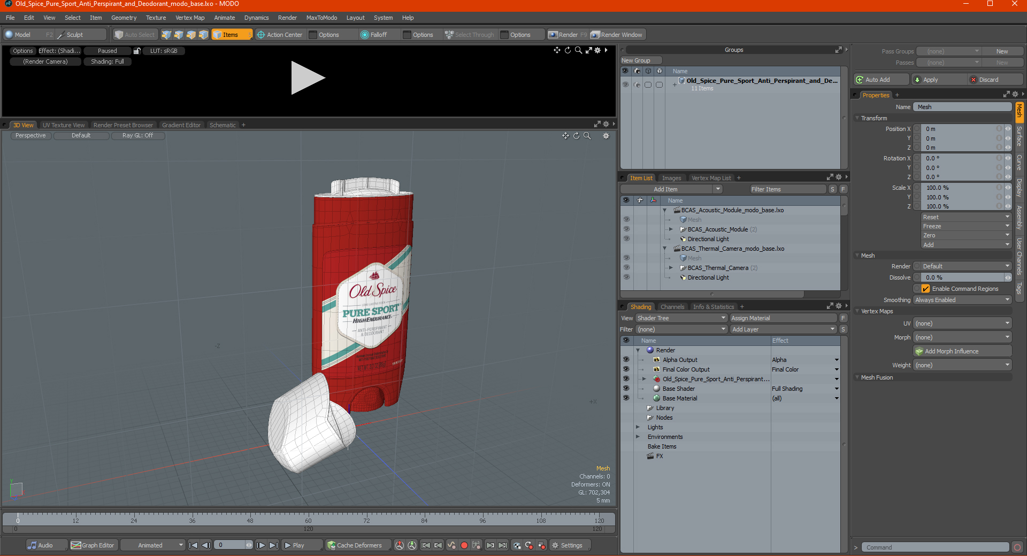
Task: Expand Environments in shader tree
Action: (x=638, y=437)
